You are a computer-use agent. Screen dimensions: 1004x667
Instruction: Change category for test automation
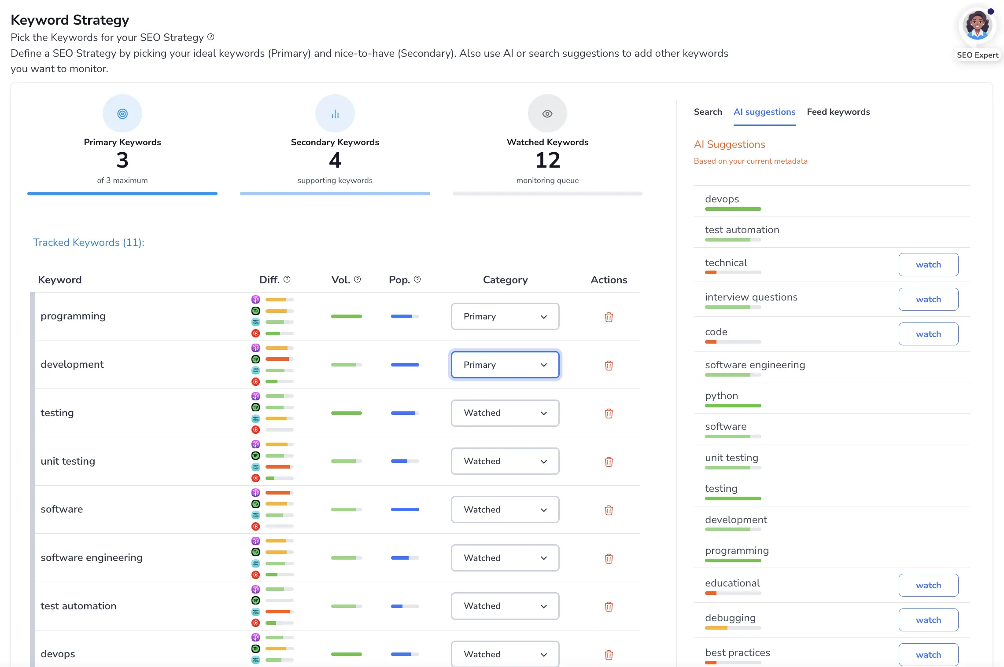pyautogui.click(x=505, y=606)
